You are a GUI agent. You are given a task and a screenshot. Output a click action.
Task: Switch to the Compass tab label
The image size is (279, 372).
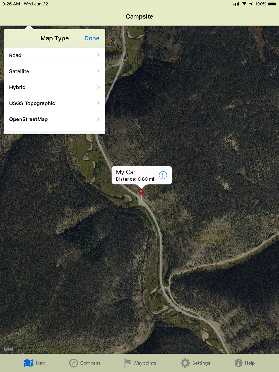point(90,363)
